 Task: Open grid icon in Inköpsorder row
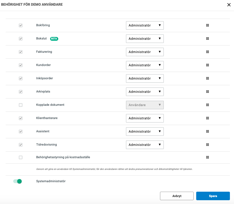tap(208, 78)
